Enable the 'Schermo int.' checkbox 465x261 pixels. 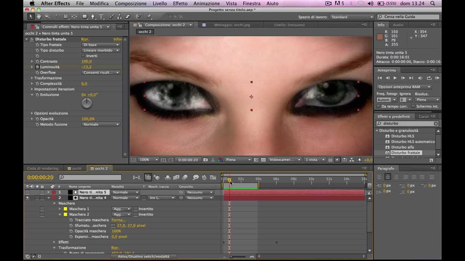(x=413, y=107)
